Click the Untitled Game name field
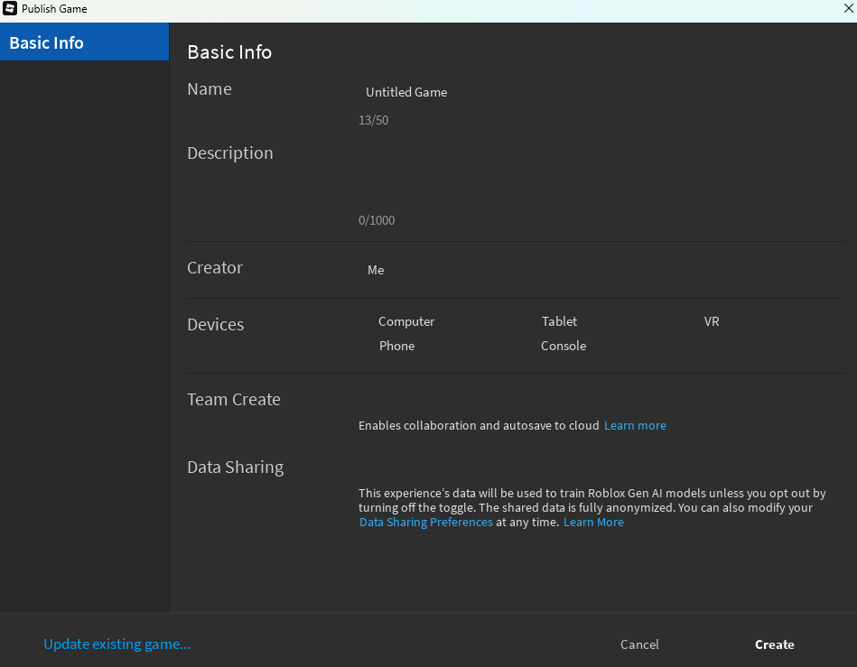 pos(601,92)
